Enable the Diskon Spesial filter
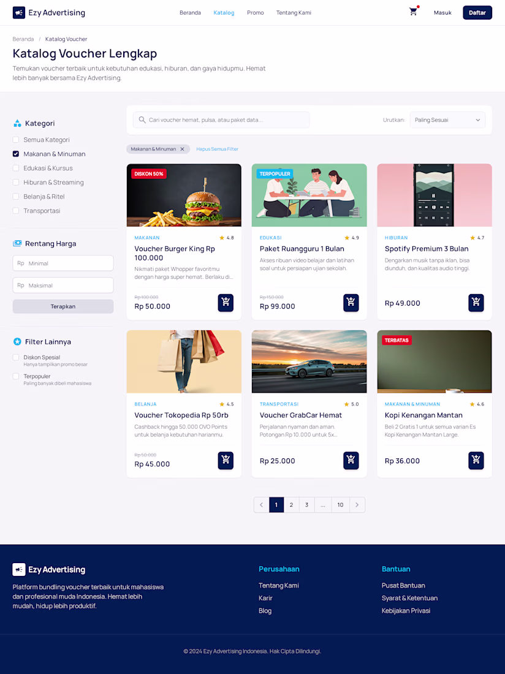Image resolution: width=505 pixels, height=674 pixels. click(16, 357)
